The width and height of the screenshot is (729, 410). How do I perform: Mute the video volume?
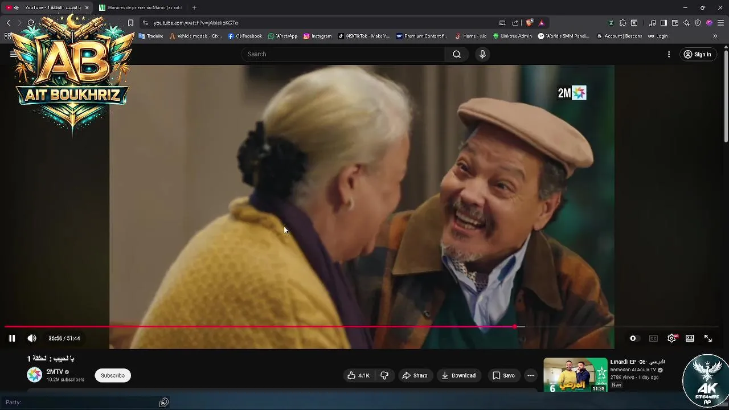(32, 338)
